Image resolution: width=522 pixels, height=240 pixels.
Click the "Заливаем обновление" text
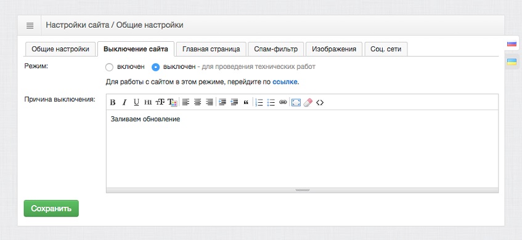click(x=145, y=119)
